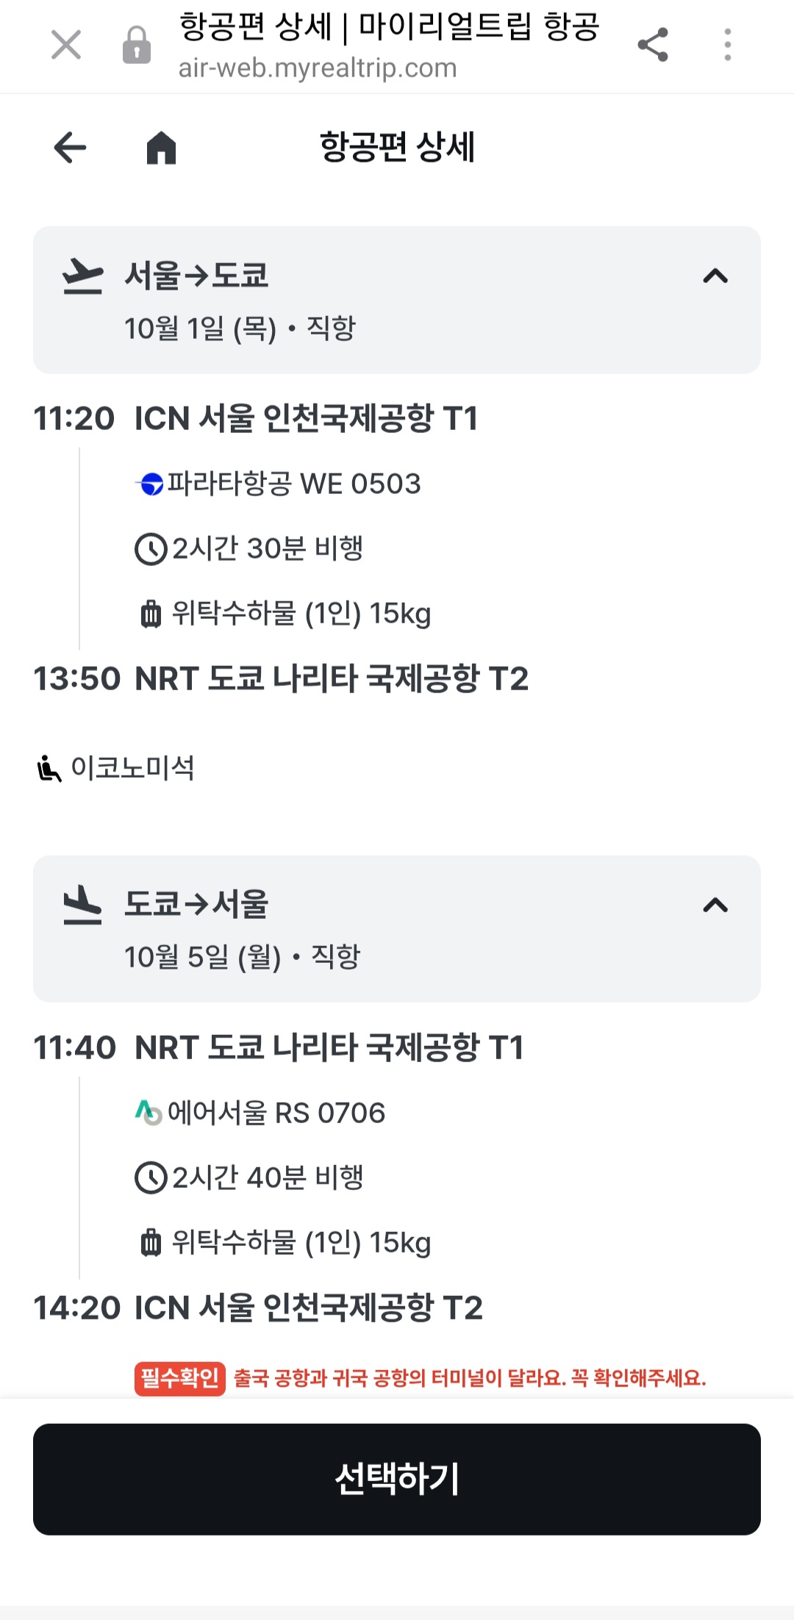Tap the terminal difference warning text
Screen dimensions: 794x1620
[470, 1377]
